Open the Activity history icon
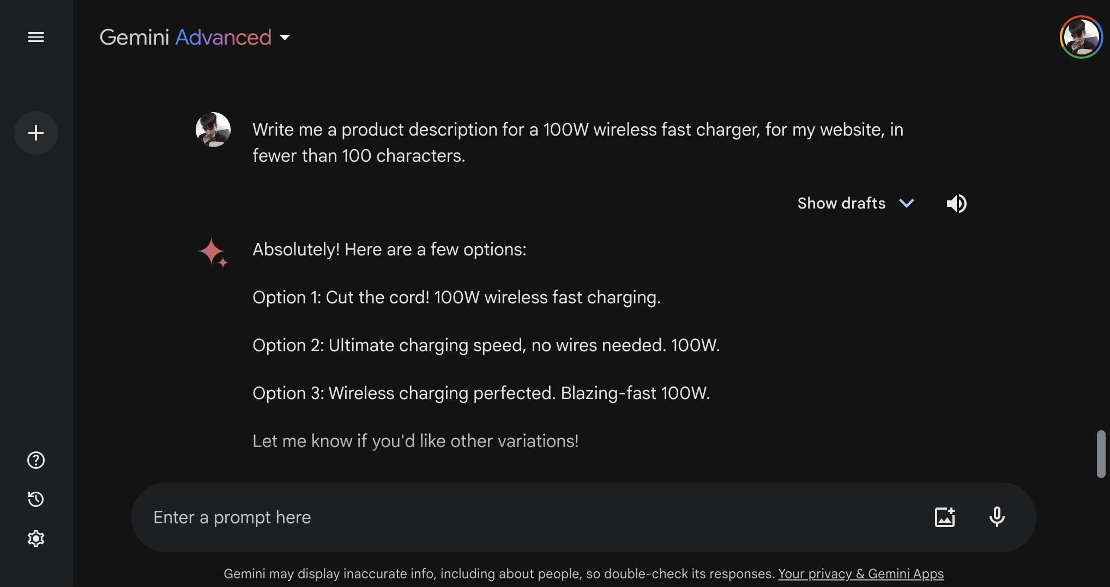Screen dimensions: 1110x587 coord(36,499)
